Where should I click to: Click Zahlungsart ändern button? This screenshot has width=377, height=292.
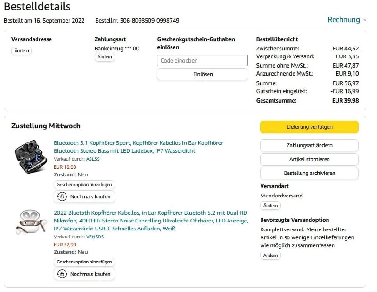[309, 145]
